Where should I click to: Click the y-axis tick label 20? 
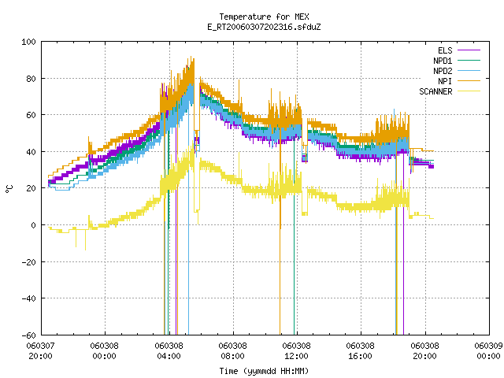(31, 188)
